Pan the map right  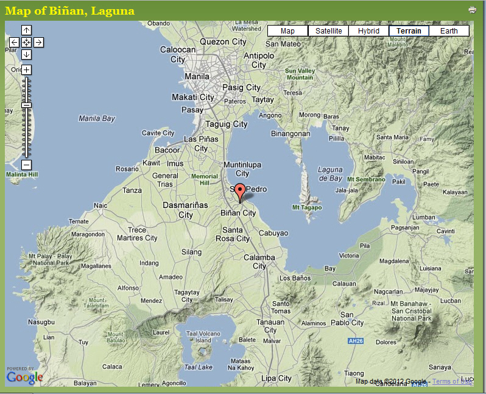[x=38, y=42]
